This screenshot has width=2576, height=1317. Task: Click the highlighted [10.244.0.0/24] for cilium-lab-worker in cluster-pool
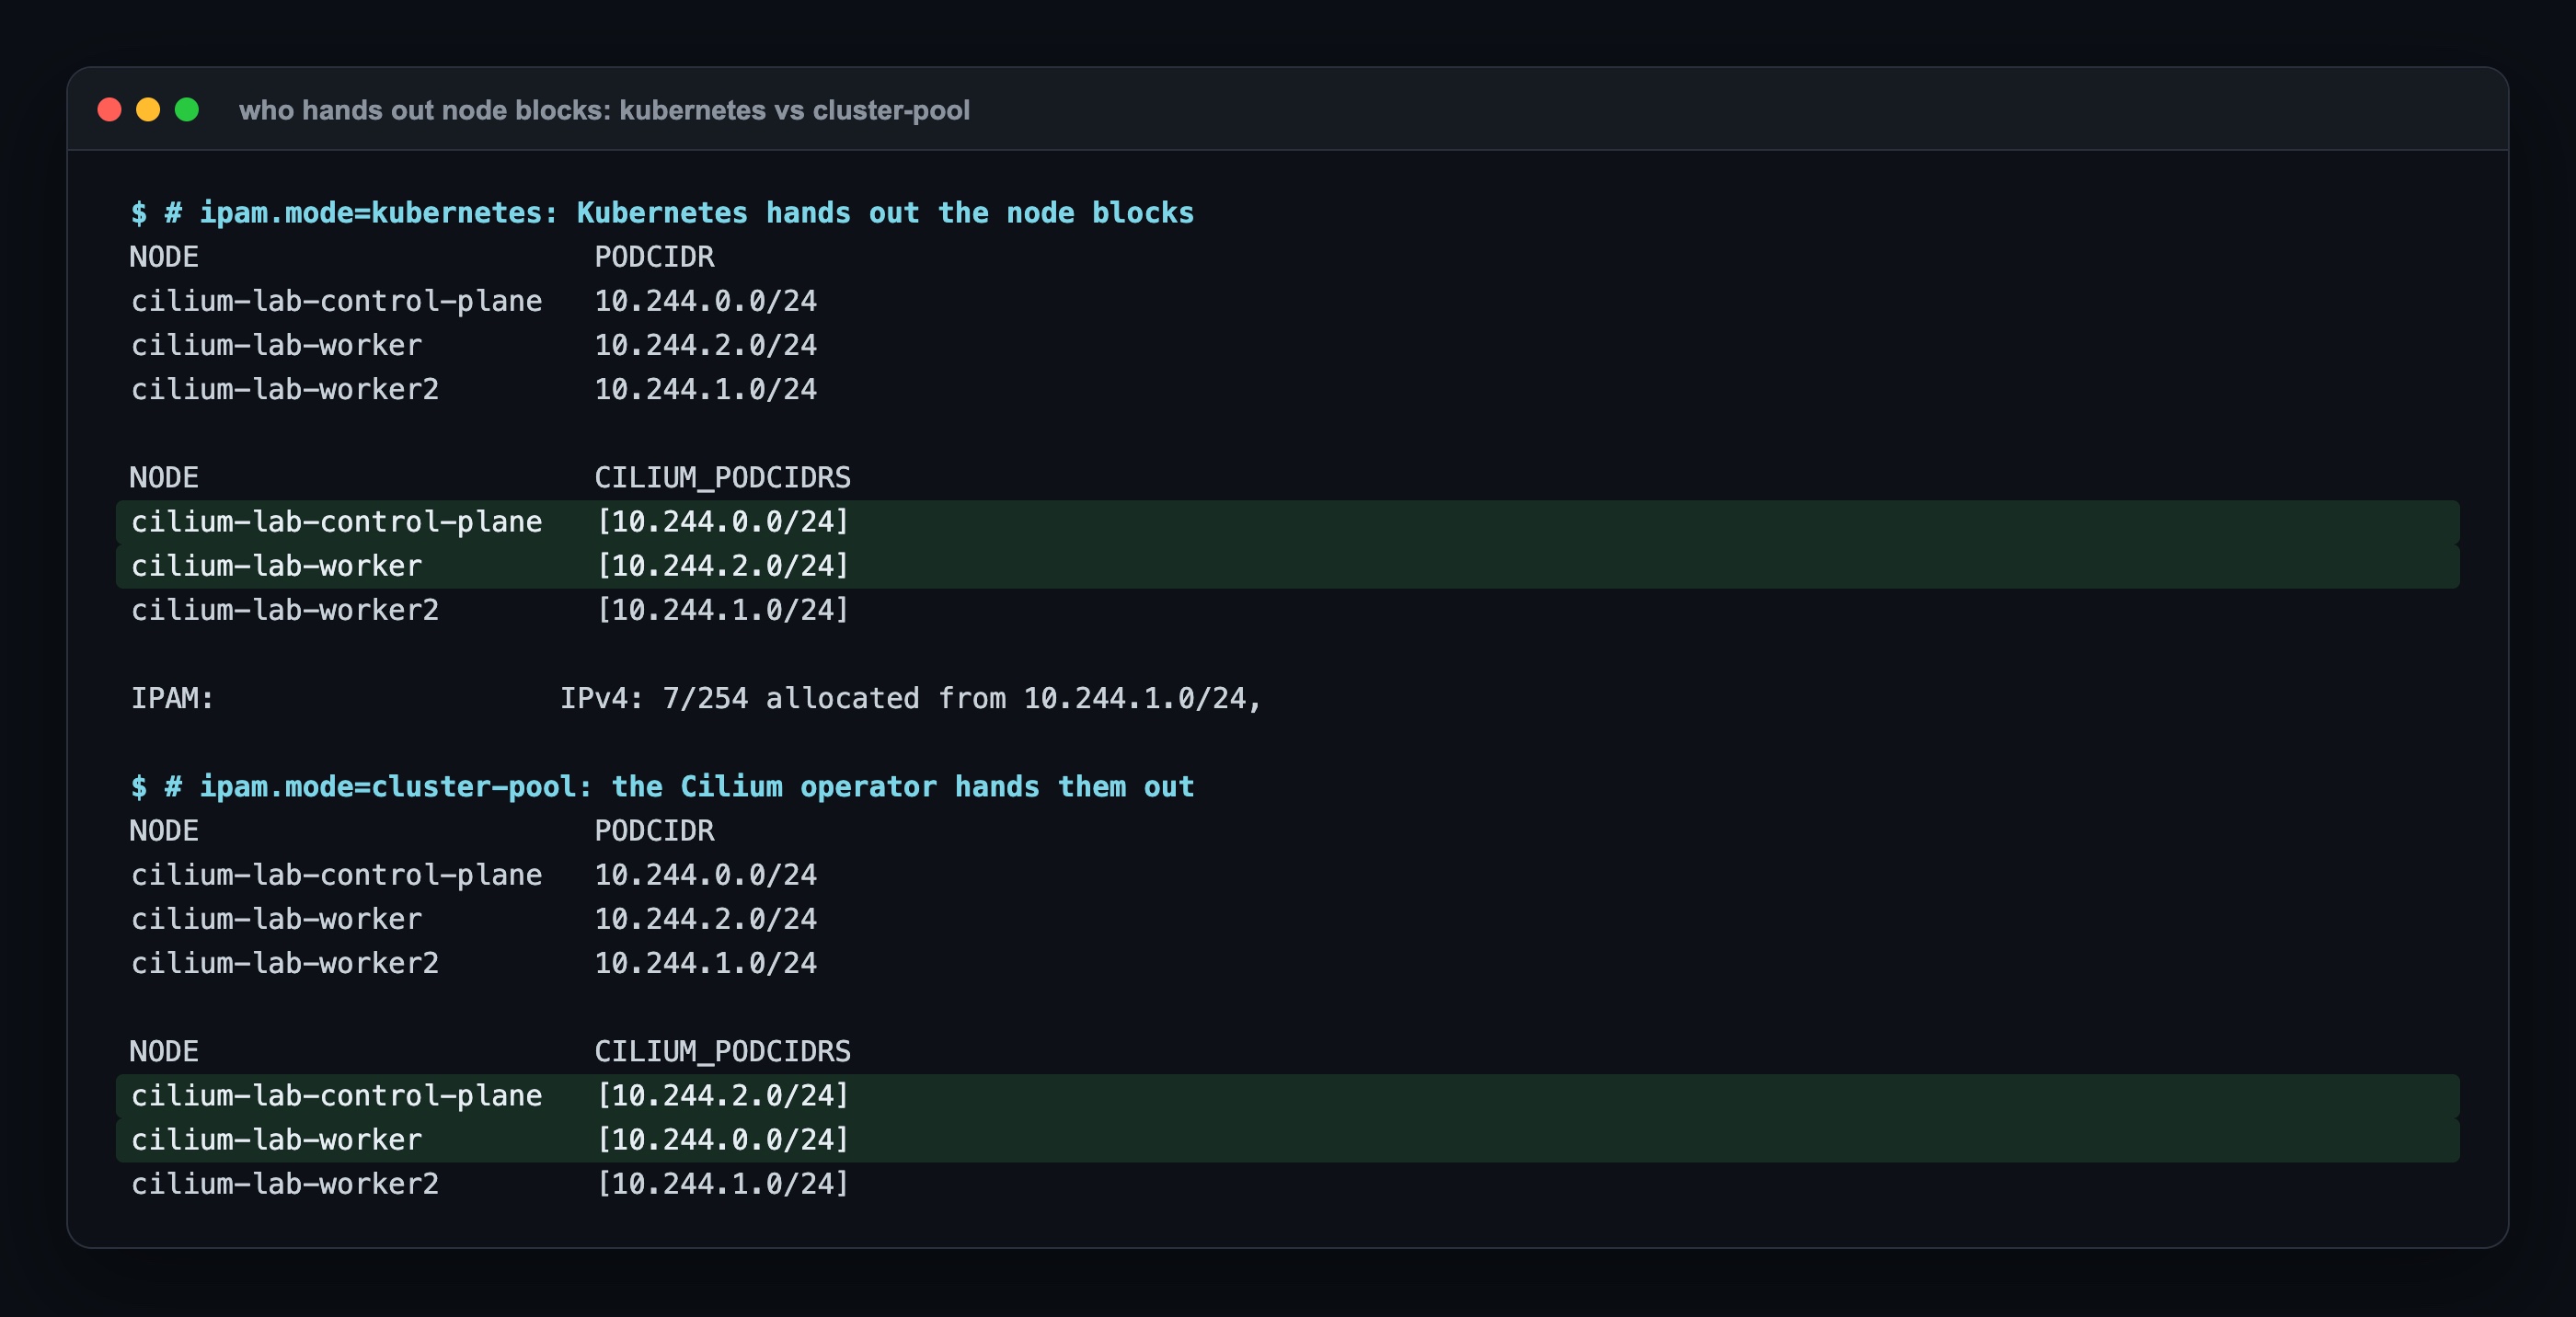tap(722, 1140)
